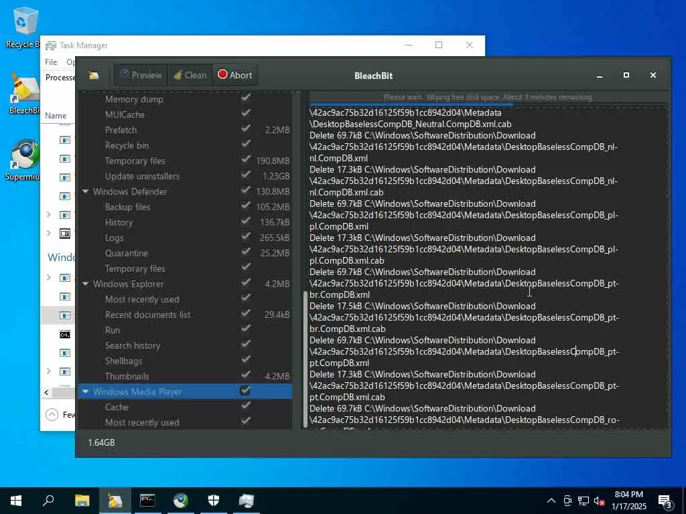This screenshot has height=514, width=686.
Task: Toggle the Thumbnails checkbox
Action: point(246,375)
